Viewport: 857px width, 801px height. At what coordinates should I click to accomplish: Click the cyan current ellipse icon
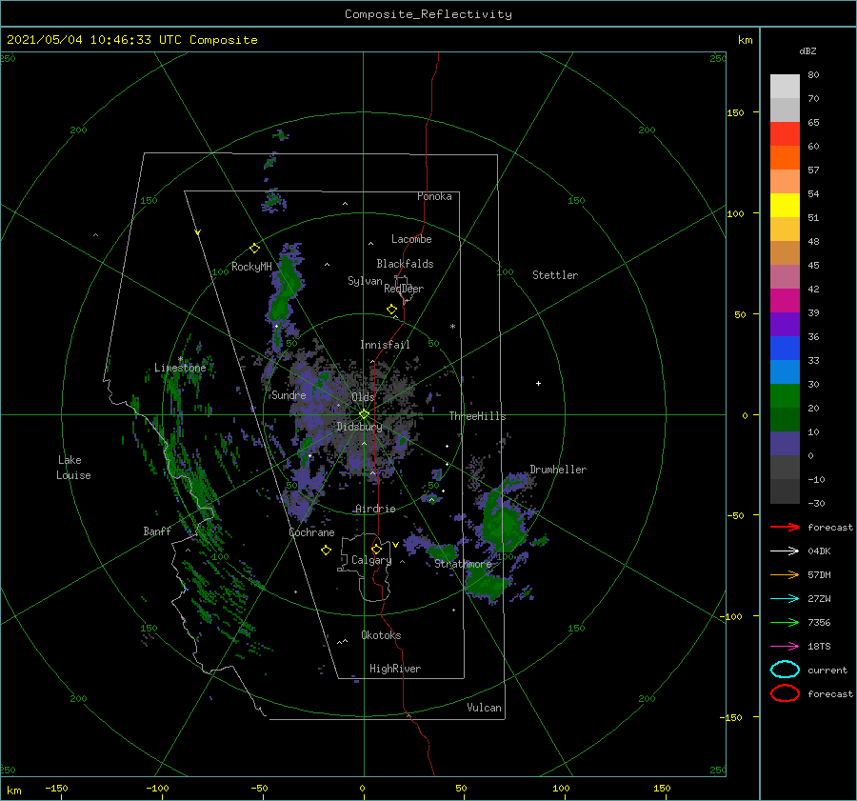785,670
